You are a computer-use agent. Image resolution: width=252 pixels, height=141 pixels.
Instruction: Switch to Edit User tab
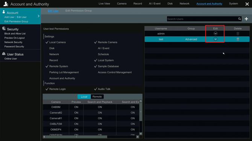click(x=53, y=10)
